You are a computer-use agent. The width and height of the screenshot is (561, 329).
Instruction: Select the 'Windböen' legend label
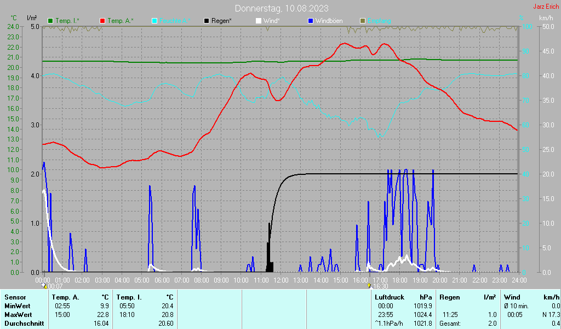click(329, 21)
